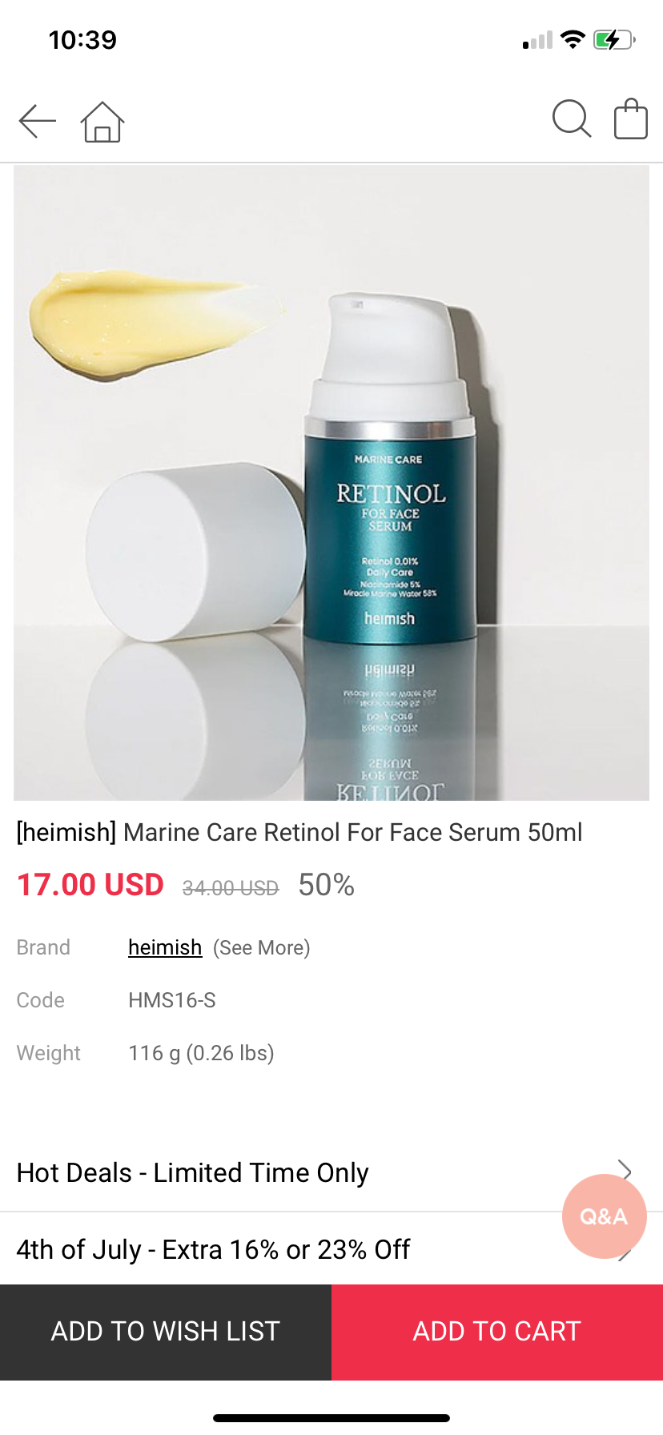Tap the product code HMS16-S
Viewport: 663px width, 1435px height.
point(172,1000)
